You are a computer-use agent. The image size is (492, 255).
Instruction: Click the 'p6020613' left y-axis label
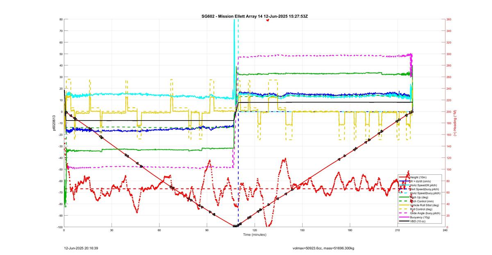point(53,123)
